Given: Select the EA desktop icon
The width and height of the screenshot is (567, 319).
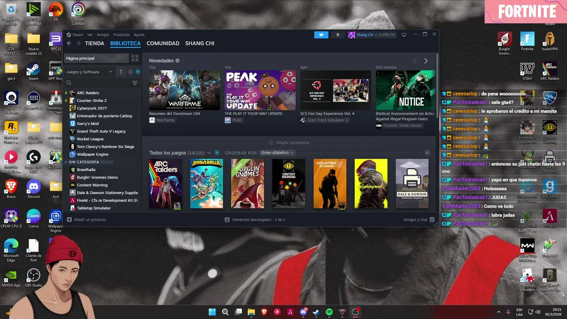Looking at the screenshot, I should [x=56, y=12].
